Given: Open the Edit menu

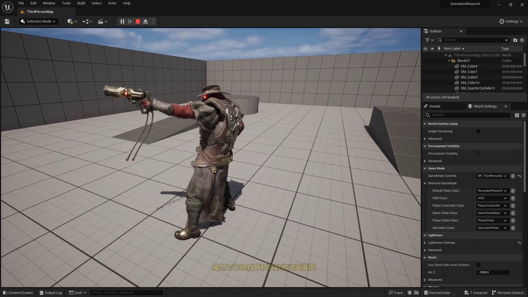Looking at the screenshot, I should pyautogui.click(x=33, y=3).
